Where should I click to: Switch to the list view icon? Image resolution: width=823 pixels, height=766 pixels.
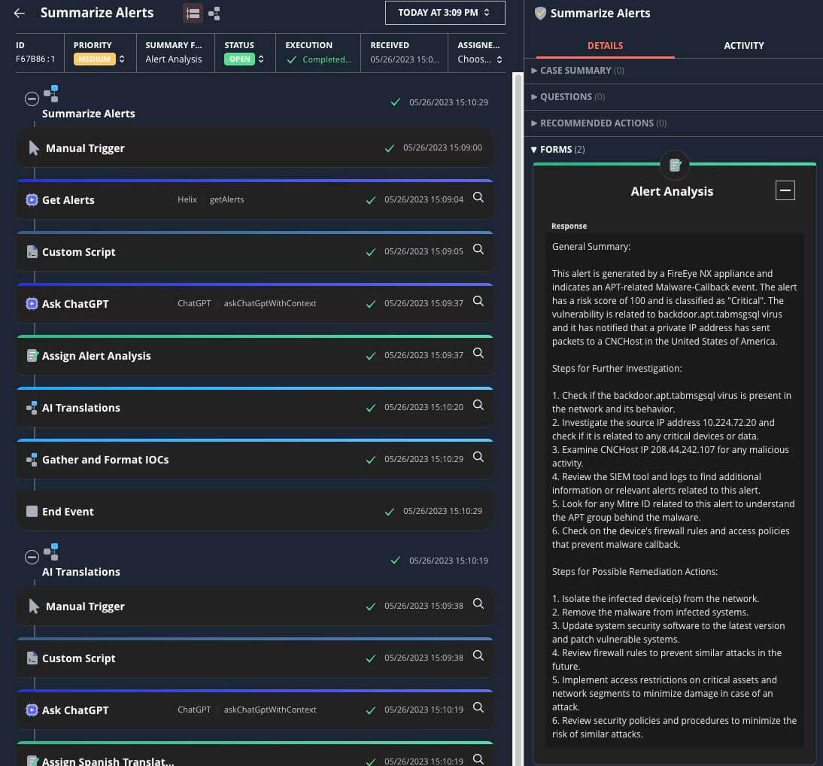[193, 13]
